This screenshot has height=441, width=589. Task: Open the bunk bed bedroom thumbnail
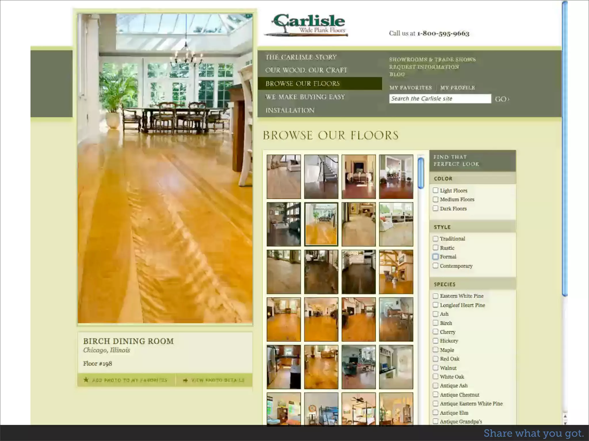[x=321, y=409]
